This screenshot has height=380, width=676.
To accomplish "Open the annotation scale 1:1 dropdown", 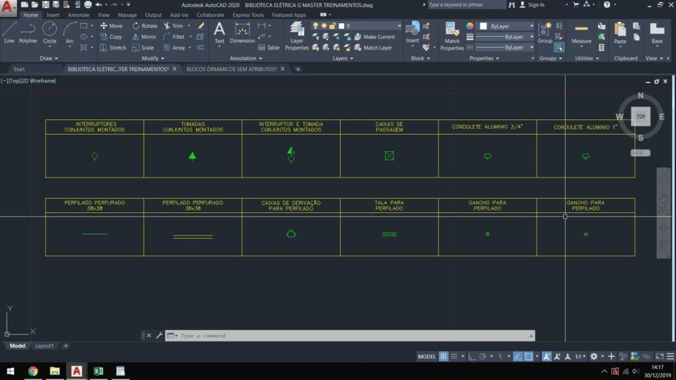I will point(581,356).
